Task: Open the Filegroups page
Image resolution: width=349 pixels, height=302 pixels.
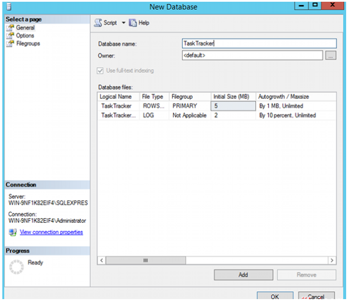Action: click(x=28, y=43)
